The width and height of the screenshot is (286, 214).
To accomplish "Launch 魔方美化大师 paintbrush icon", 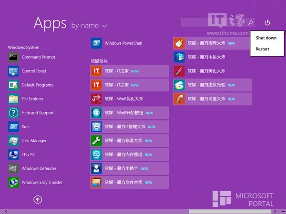I will tap(179, 71).
